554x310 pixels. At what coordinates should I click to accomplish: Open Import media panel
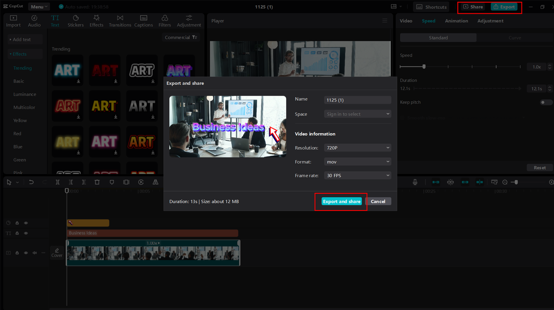coord(13,21)
